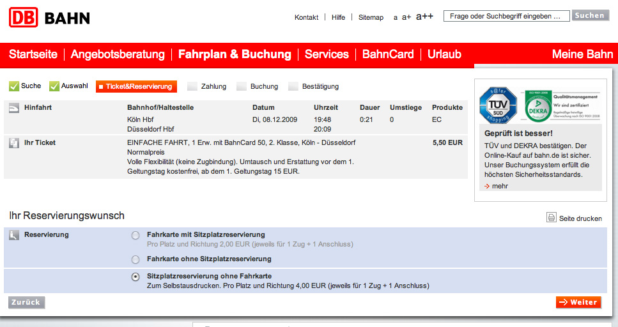Click the duration value 0:21
Image resolution: width=618 pixels, height=327 pixels.
pos(366,119)
